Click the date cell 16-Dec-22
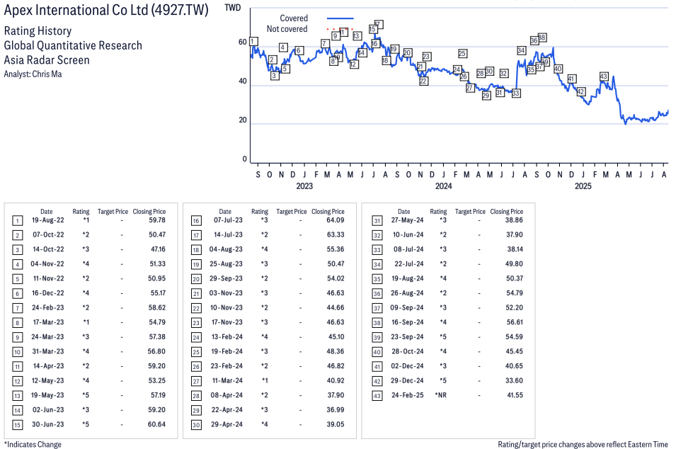Viewport: 676px width, 449px height. click(48, 293)
